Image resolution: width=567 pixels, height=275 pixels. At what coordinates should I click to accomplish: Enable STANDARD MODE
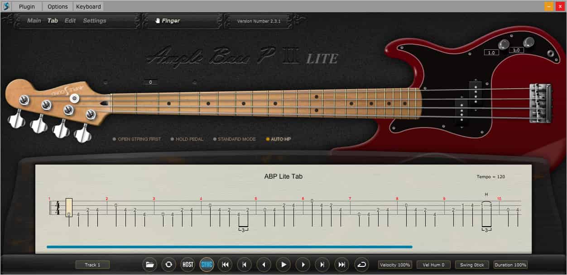point(234,139)
